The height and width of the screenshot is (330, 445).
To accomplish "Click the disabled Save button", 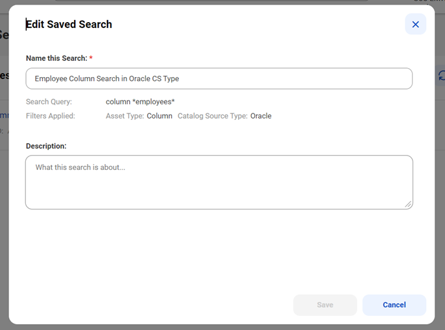I will click(325, 305).
